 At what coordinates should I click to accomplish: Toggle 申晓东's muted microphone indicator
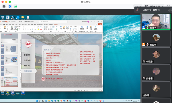pos(144,62)
